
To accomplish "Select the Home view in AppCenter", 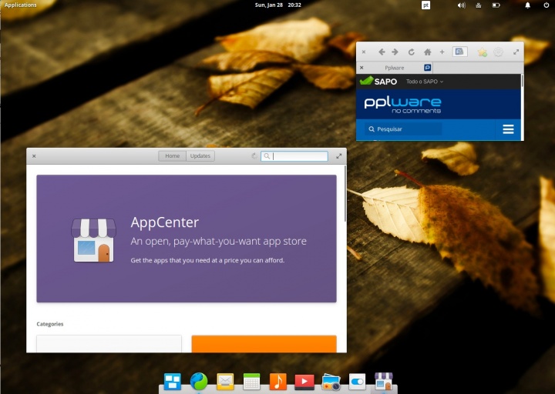I will pos(172,156).
